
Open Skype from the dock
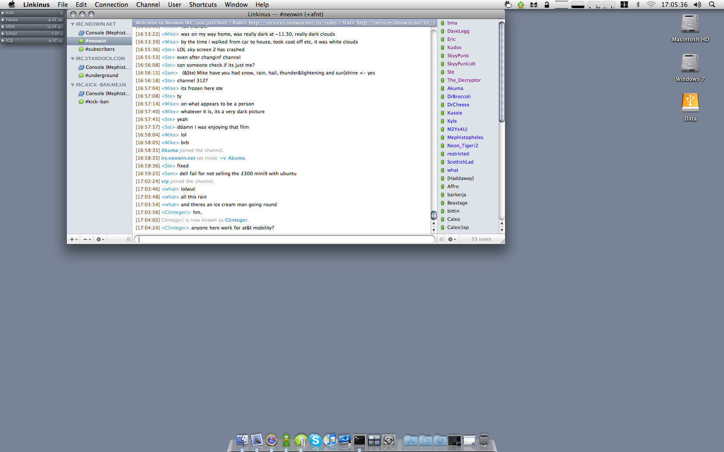point(315,440)
